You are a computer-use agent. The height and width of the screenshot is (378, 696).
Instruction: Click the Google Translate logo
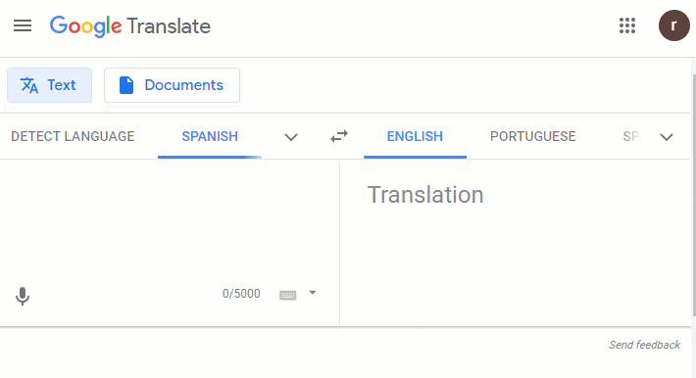tap(130, 26)
